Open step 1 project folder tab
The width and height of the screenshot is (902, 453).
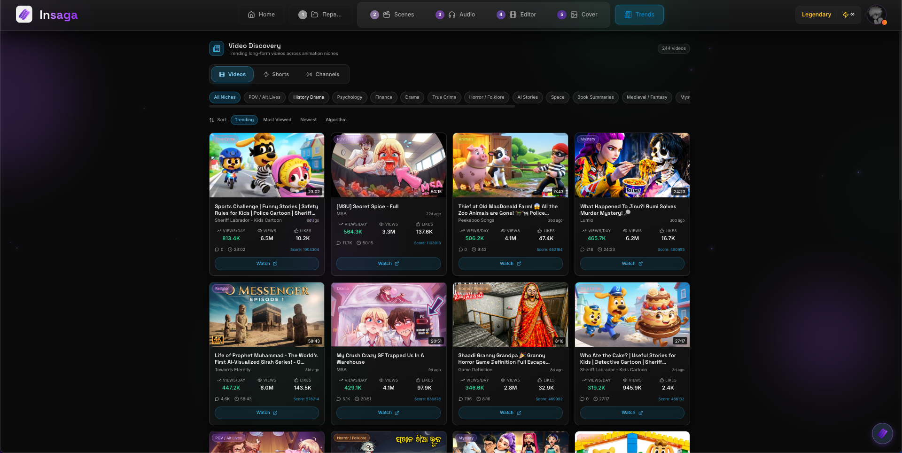pyautogui.click(x=320, y=15)
